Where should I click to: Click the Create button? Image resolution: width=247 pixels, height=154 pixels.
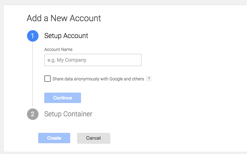(54, 138)
